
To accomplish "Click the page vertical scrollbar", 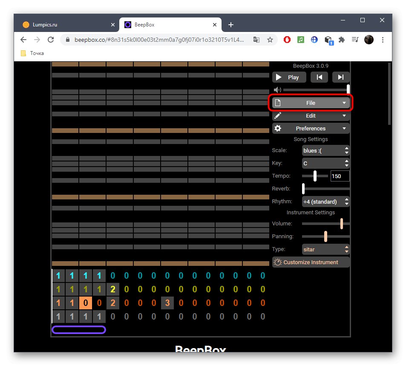I will (x=389, y=94).
